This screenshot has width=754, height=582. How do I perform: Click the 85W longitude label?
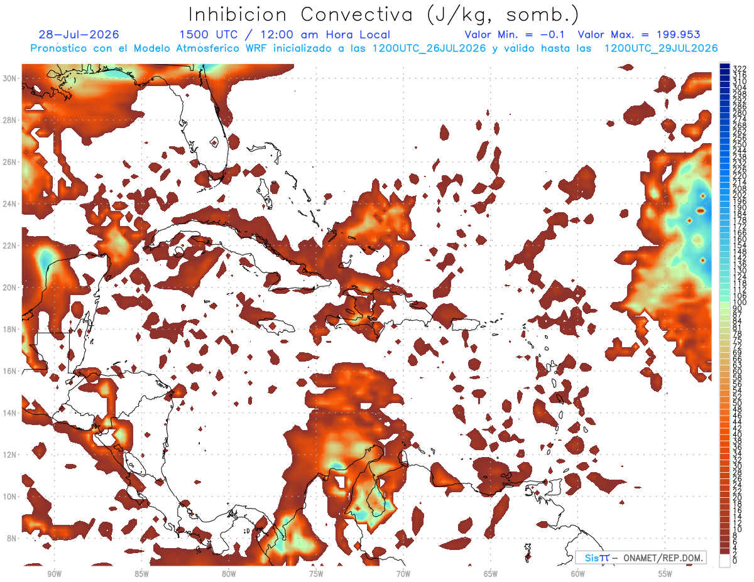[x=141, y=574]
